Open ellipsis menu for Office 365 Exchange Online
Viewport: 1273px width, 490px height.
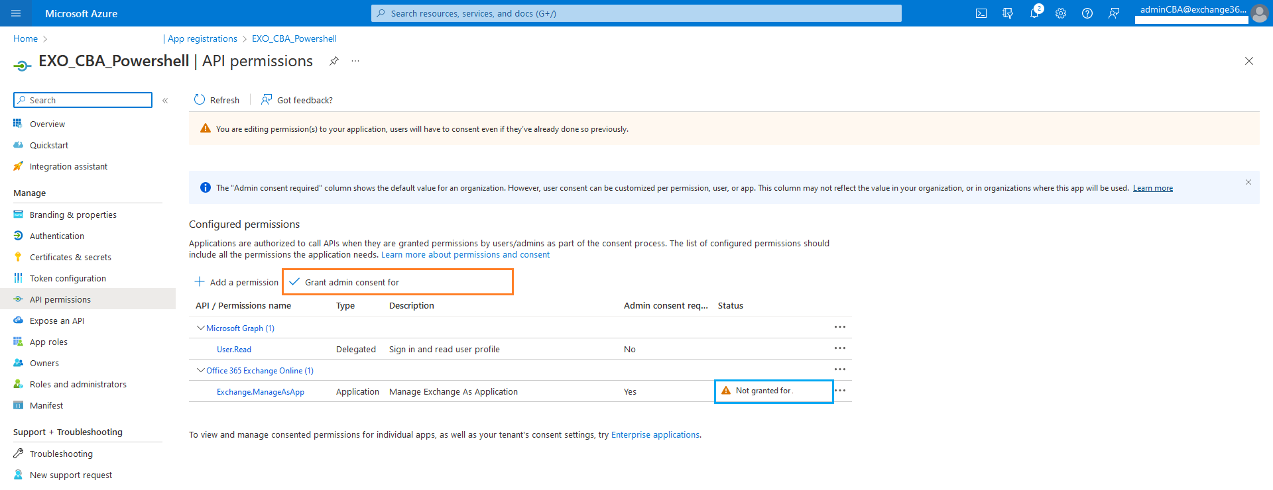tap(840, 369)
